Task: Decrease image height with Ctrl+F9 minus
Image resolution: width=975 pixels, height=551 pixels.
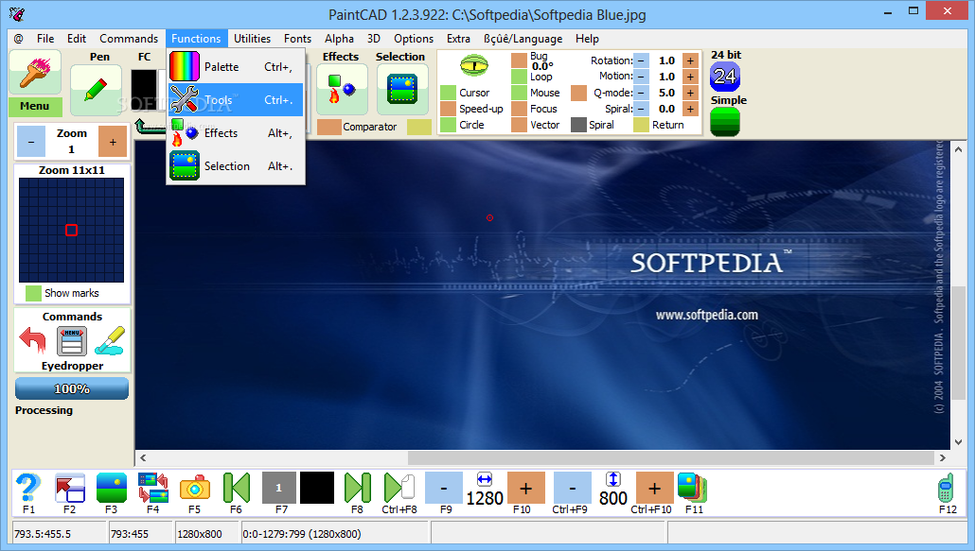Action: point(572,488)
